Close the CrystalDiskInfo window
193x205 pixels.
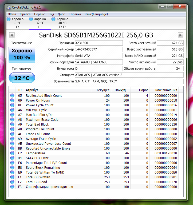pyautogui.click(x=180, y=6)
